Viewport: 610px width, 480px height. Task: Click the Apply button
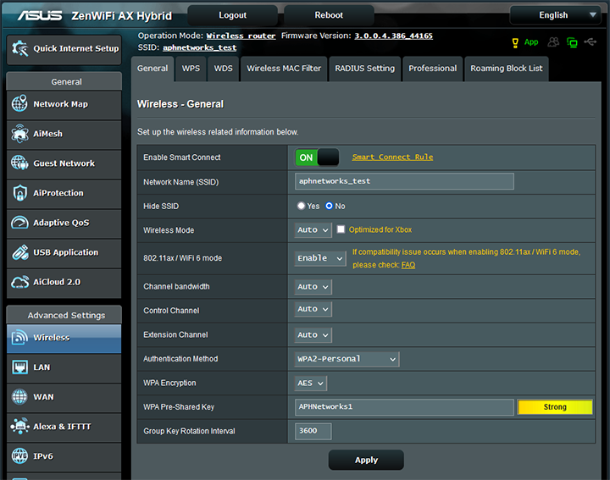coord(366,460)
